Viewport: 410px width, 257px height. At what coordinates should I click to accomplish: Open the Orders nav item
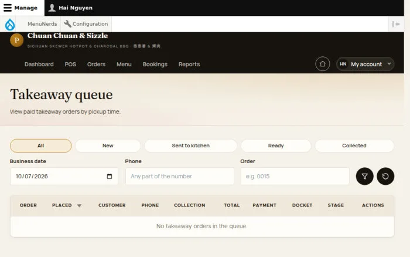click(x=96, y=64)
